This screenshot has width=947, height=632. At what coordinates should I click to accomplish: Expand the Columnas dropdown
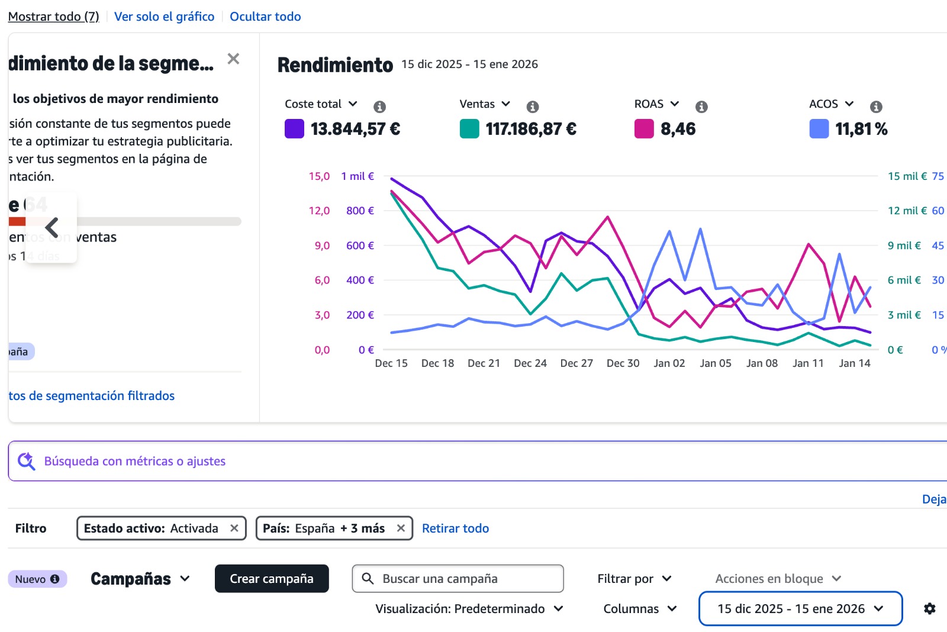pos(640,609)
